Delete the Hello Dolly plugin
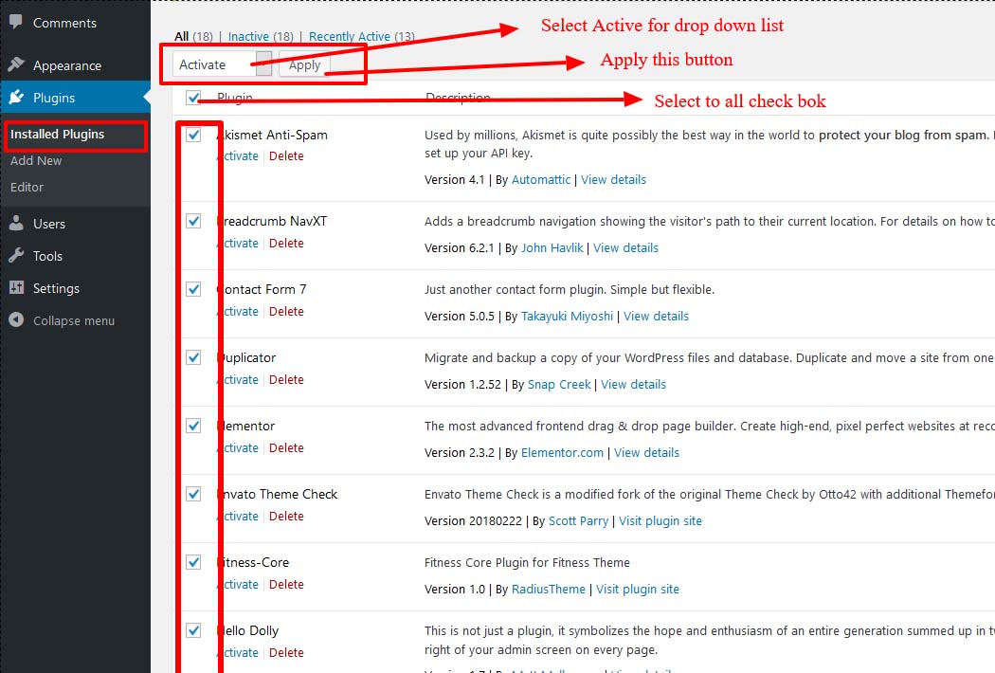Screen dimensions: 995x673 click(286, 653)
